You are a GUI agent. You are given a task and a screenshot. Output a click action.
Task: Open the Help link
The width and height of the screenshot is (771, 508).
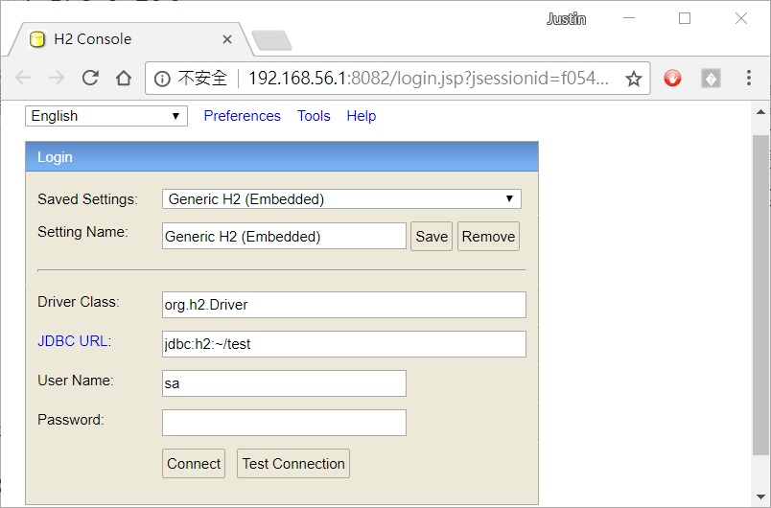point(361,116)
